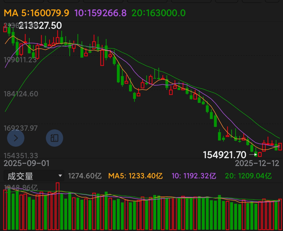Open the 成交量 indicator dropdown
This screenshot has height=231, width=283.
pos(34,176)
